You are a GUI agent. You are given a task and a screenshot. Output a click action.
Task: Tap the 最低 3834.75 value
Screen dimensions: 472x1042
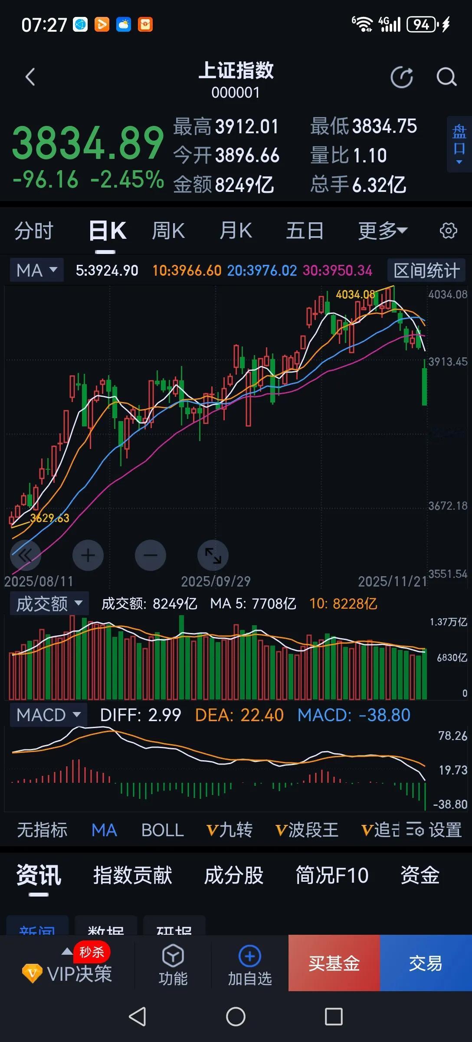pos(385,126)
